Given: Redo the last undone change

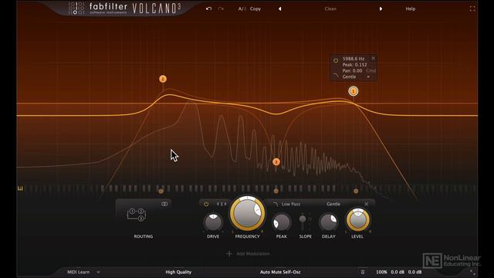Looking at the screenshot, I should point(221,8).
